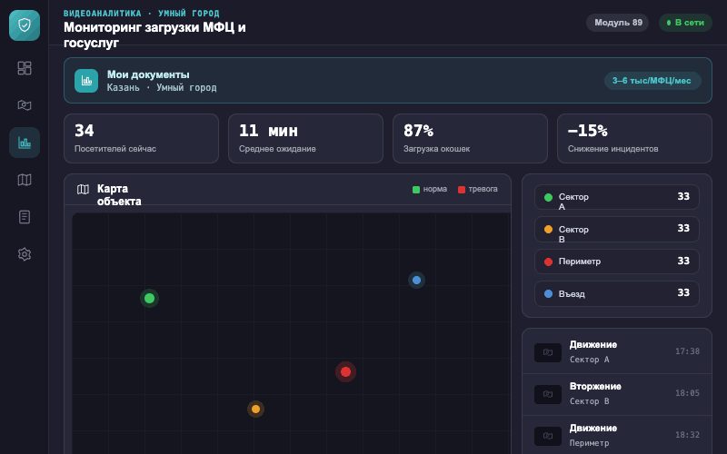727x454 pixels.
Task: Click the ВИДЕОАНАЛИТИКА · УМНЫЙ ГОРОД breadcrumb
Action: click(x=142, y=14)
